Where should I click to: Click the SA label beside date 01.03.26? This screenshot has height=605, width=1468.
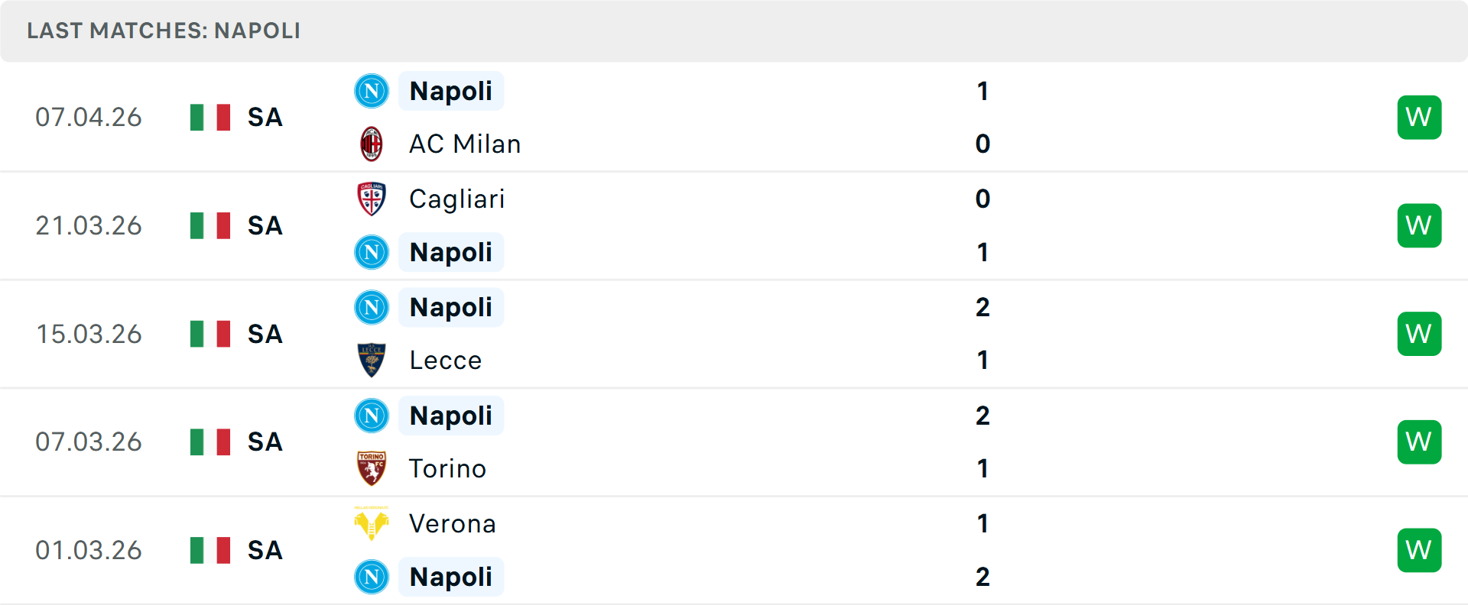265,549
